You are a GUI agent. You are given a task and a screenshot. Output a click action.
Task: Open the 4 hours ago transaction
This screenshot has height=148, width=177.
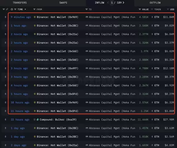click(x=19, y=86)
